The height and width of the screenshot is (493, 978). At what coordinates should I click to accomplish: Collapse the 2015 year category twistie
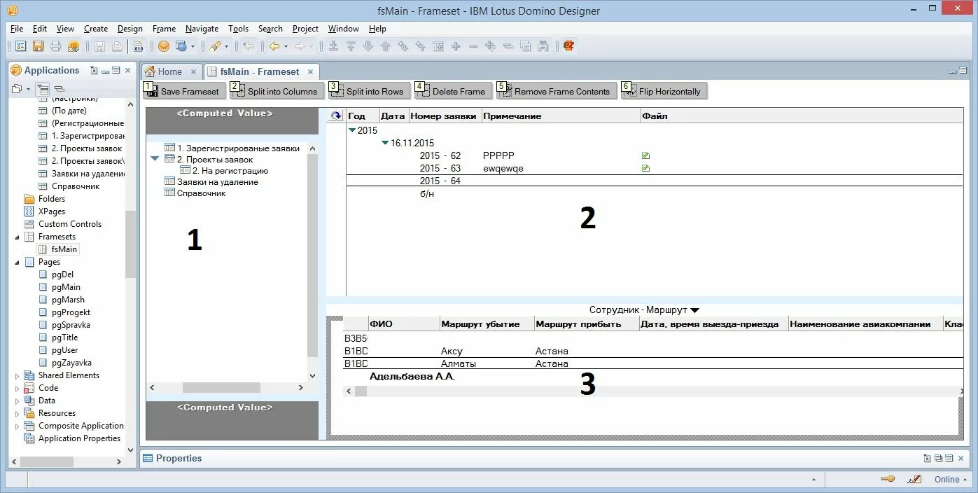352,130
